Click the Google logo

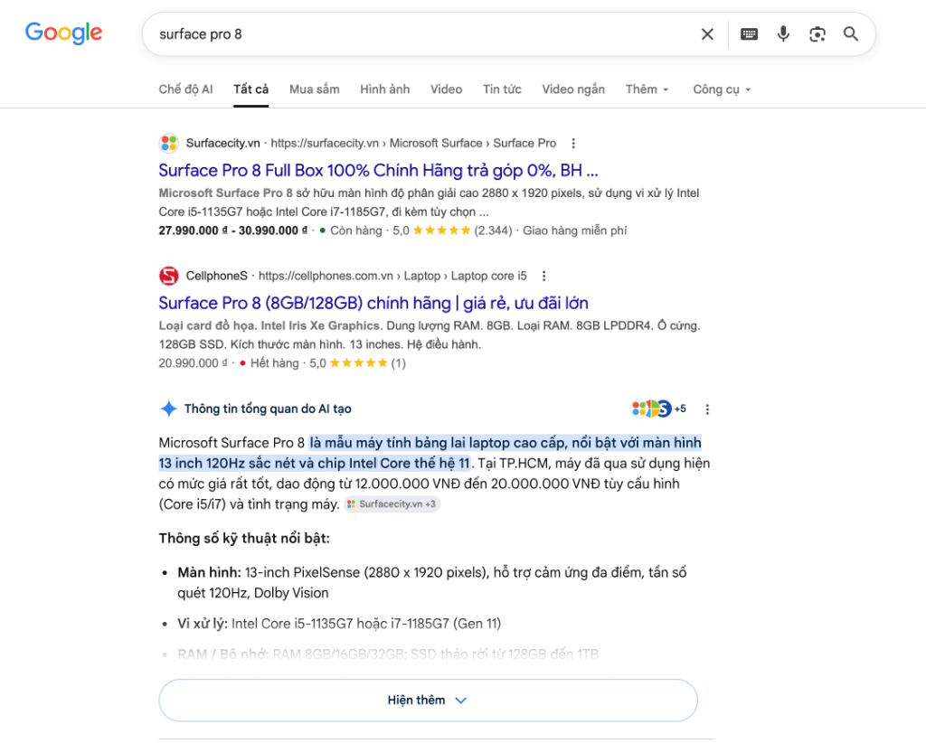[x=64, y=33]
